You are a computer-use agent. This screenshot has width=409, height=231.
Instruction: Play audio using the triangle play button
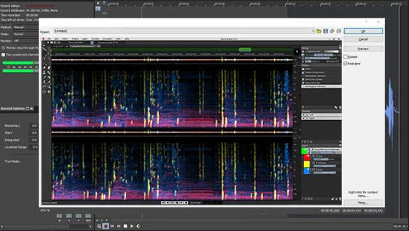click(x=132, y=226)
